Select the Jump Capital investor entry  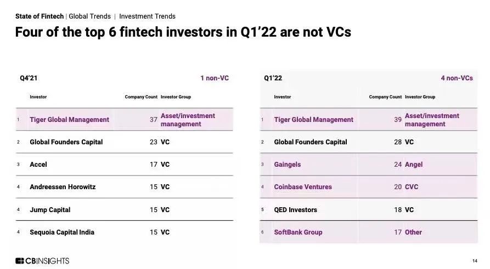tap(50, 210)
